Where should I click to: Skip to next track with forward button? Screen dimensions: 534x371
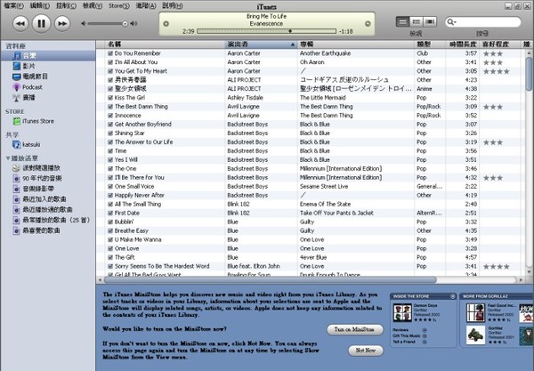(x=62, y=23)
